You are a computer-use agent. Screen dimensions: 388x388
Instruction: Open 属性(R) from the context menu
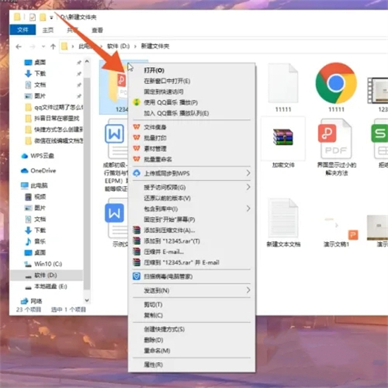coord(191,365)
